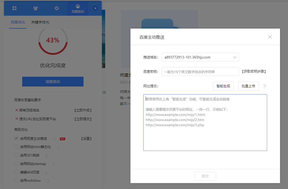The image size is (288, 189).
Task: Open info icon next to 启用百度主动推送
Action: [x=54, y=139]
